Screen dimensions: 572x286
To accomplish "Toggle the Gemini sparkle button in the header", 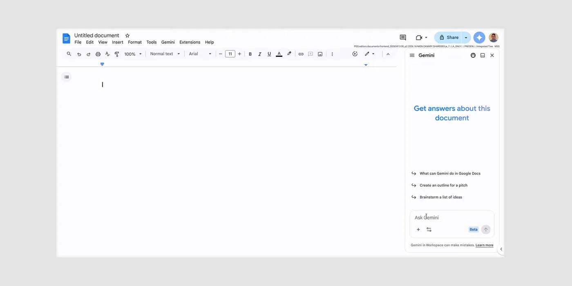I will pos(479,38).
